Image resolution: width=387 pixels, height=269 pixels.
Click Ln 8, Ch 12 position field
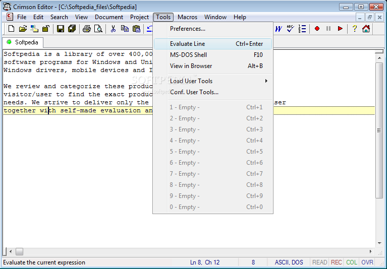tap(205, 262)
